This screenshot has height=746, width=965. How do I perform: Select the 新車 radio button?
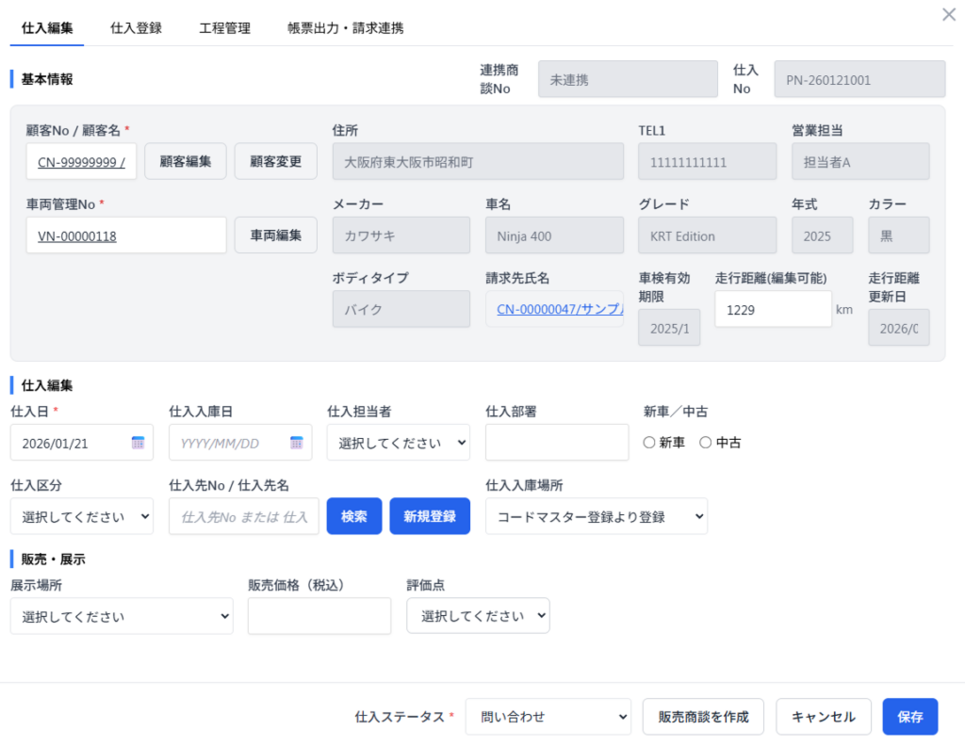[649, 443]
